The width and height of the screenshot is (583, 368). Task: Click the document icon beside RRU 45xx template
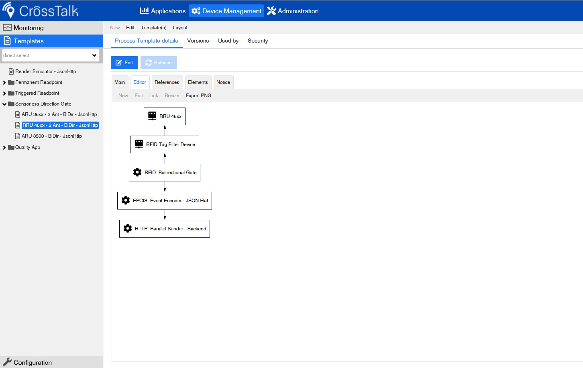tap(18, 125)
